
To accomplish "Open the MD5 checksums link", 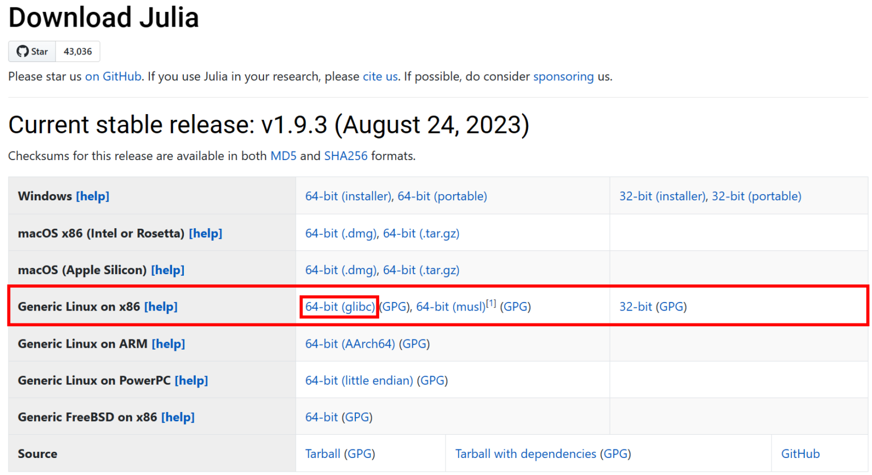I will pos(283,156).
